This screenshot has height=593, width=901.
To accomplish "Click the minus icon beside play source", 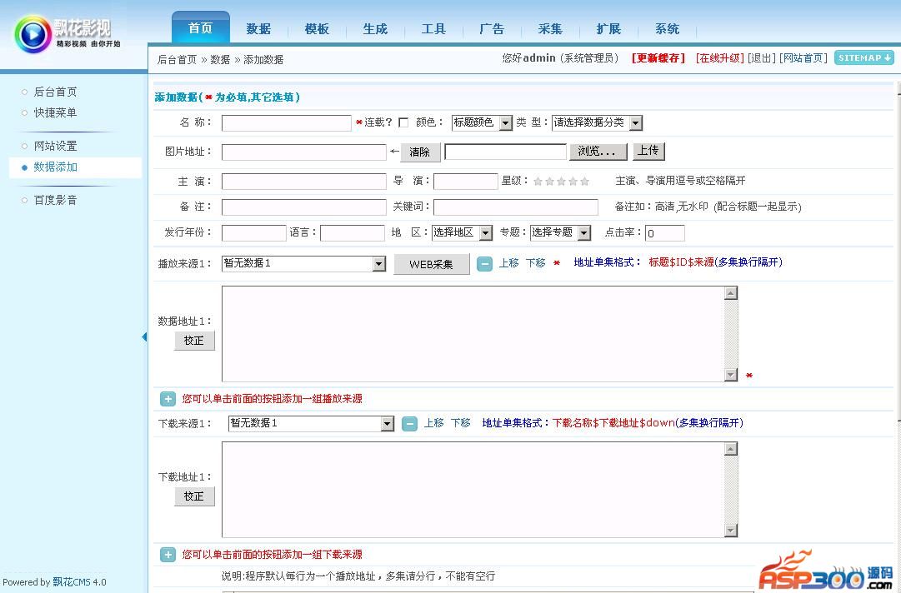I will 484,264.
